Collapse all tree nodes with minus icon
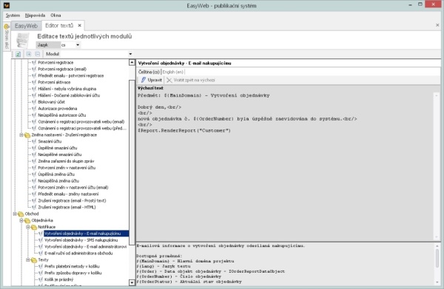444x289 pixels. [x=38, y=54]
